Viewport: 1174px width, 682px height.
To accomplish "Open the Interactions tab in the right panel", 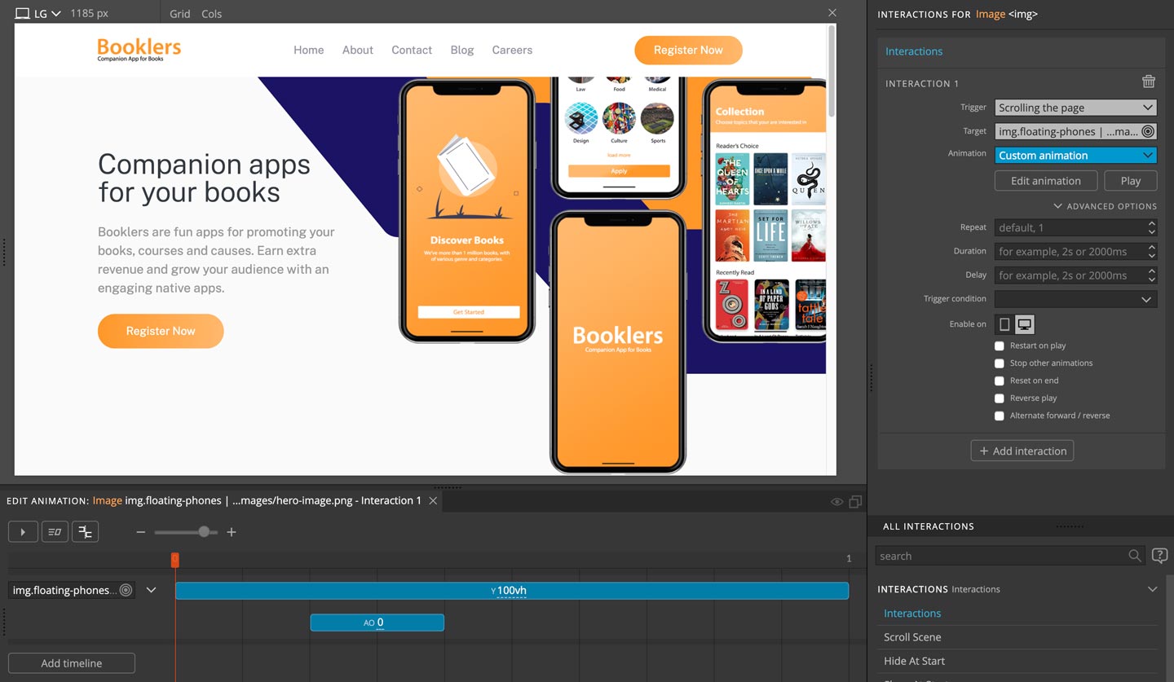I will click(x=914, y=51).
